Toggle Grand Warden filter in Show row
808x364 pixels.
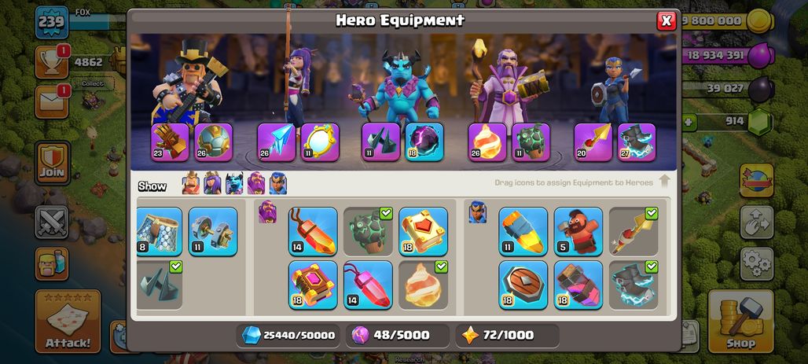tap(256, 183)
